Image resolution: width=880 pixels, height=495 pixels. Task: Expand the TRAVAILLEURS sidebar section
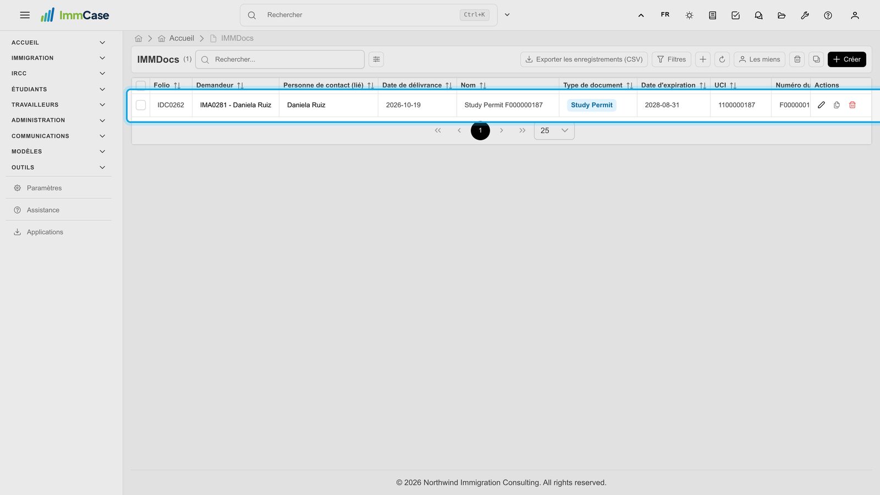pos(58,105)
